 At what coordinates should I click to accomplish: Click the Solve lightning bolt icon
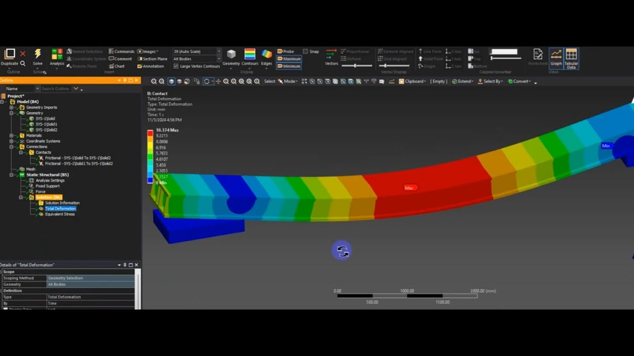38,53
